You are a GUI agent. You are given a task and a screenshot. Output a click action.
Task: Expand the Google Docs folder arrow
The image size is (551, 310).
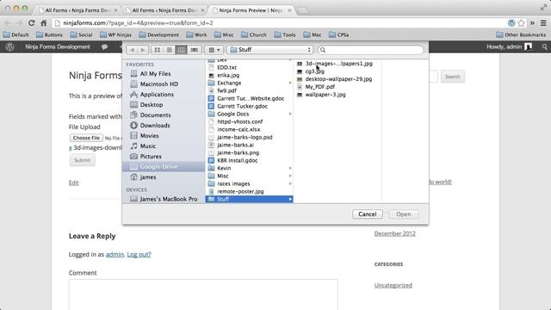pyautogui.click(x=290, y=114)
